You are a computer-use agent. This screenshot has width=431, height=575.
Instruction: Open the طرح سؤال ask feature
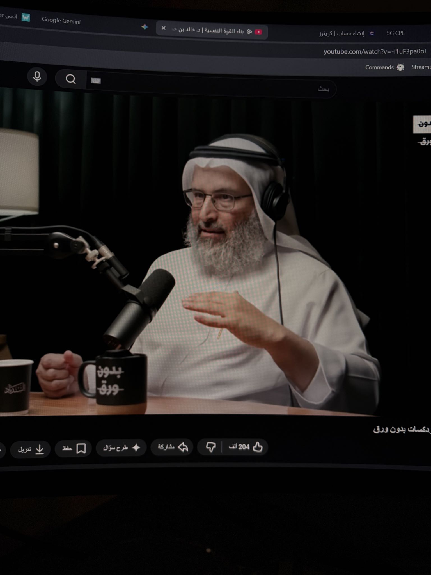[121, 448]
